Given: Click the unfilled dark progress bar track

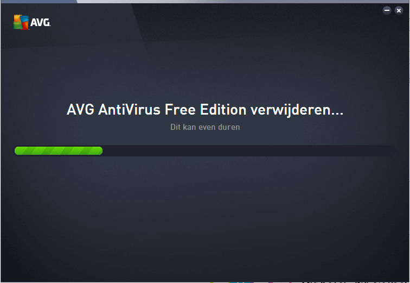Looking at the screenshot, I should (248, 151).
